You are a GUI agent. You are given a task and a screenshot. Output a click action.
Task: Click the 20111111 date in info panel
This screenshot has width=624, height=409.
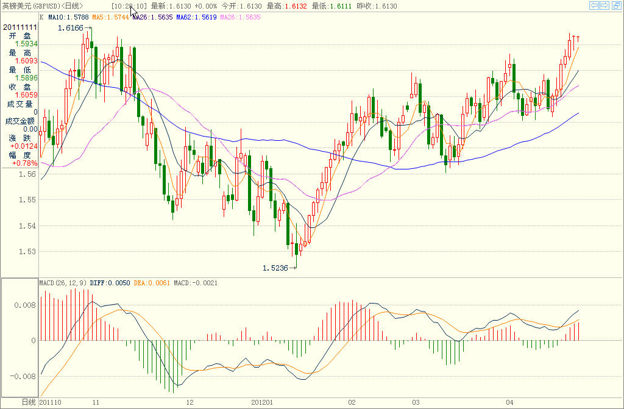[20, 27]
